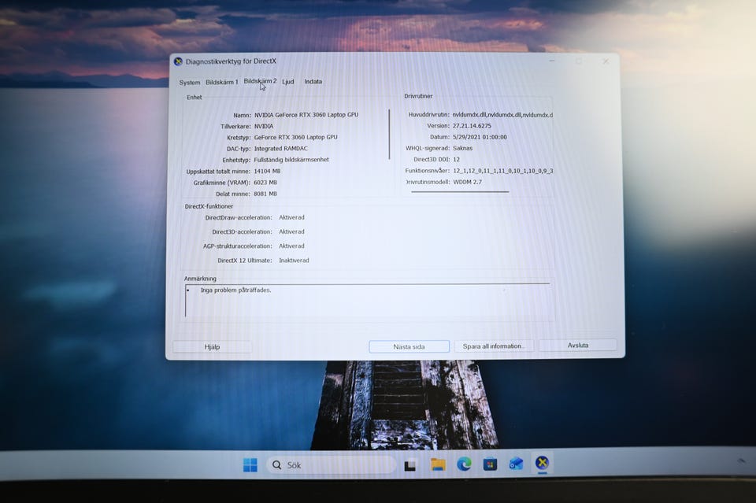Select the Bildskärm 2 tab

(260, 81)
